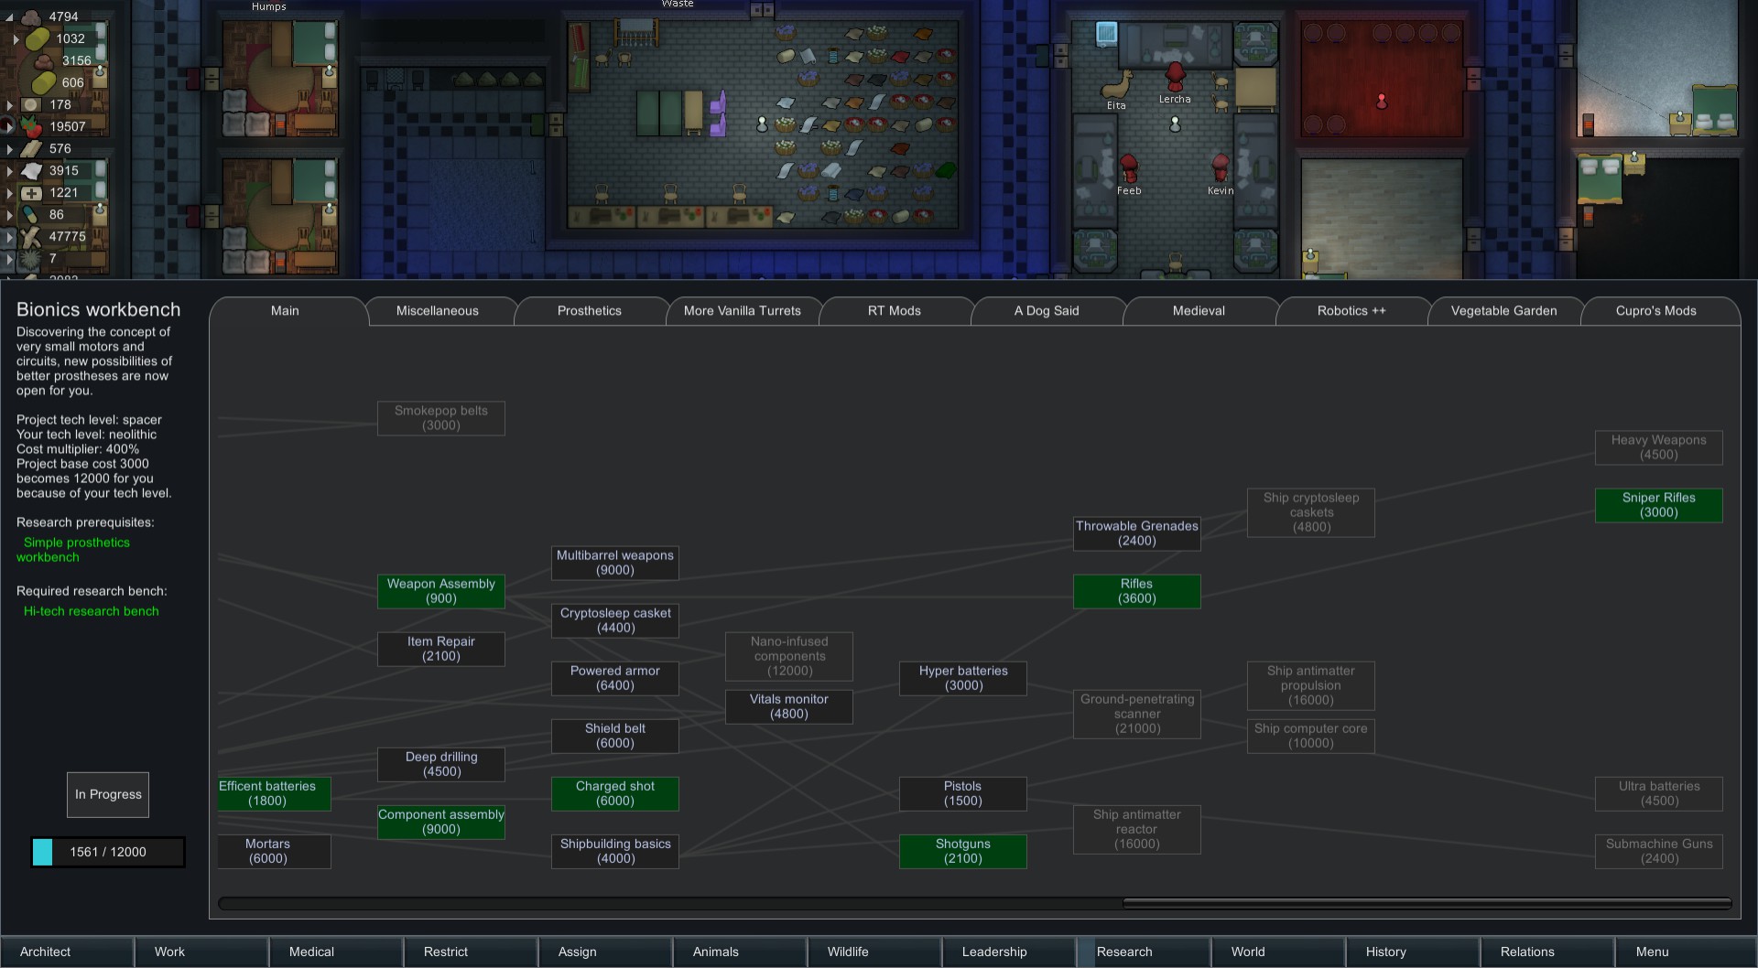Select the Cryptosleep casket research project
Image resolution: width=1758 pixels, height=968 pixels.
(x=615, y=620)
